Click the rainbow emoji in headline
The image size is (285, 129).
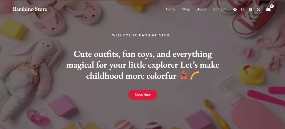[x=194, y=75]
